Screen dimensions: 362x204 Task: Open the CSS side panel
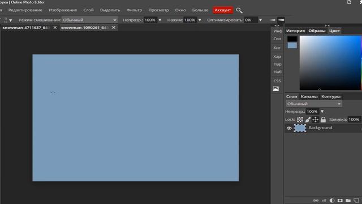[277, 80]
